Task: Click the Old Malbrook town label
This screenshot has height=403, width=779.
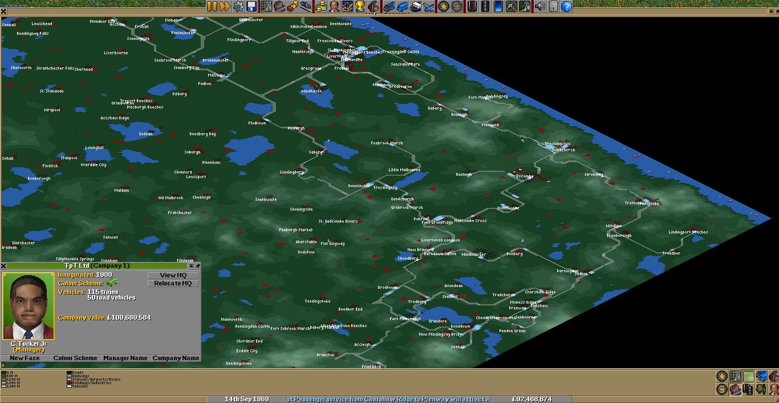Action: tap(171, 198)
